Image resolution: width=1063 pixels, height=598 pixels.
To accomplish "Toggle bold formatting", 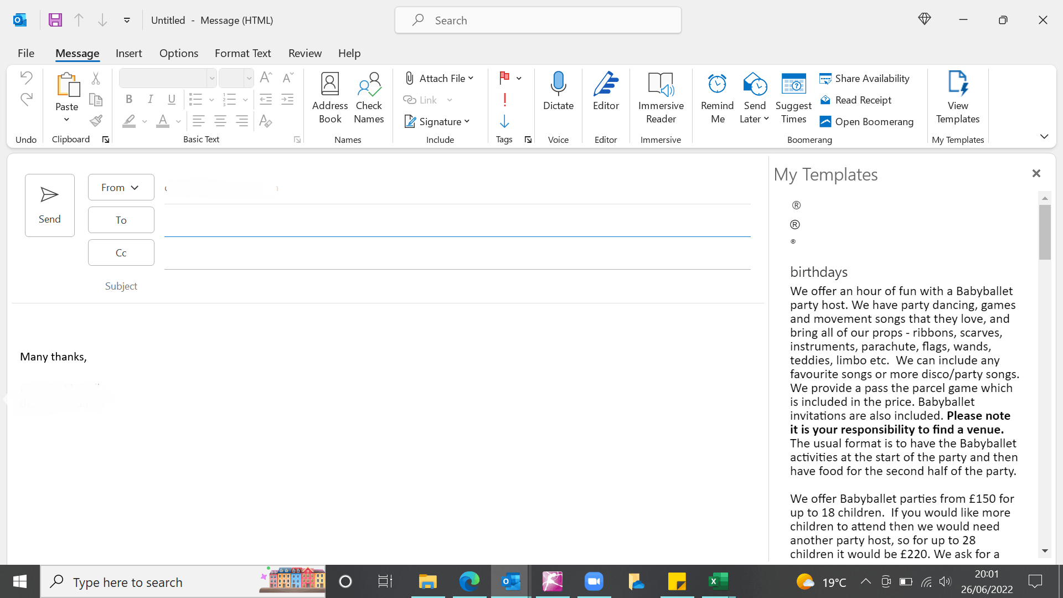I will [x=129, y=100].
